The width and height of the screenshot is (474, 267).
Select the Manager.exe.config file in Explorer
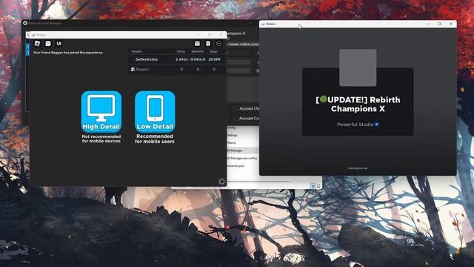(242, 158)
